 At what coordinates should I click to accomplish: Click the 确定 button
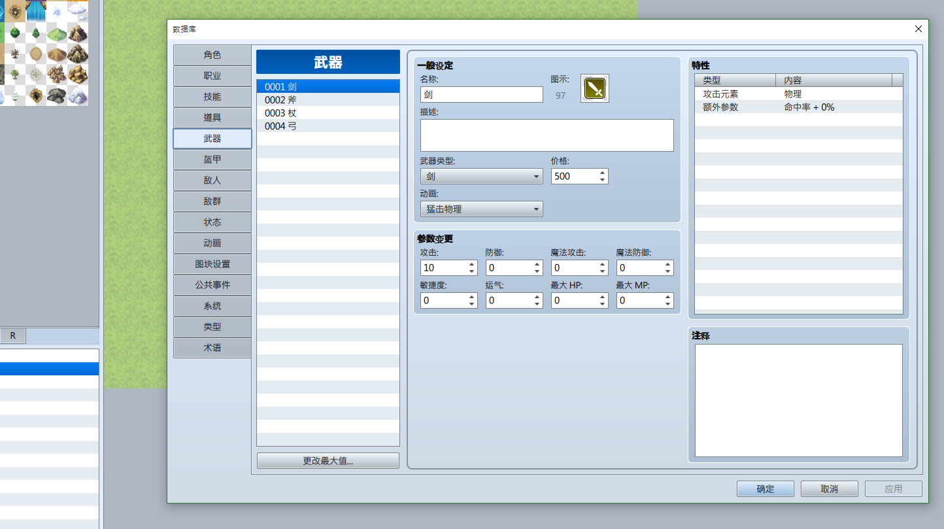point(766,489)
